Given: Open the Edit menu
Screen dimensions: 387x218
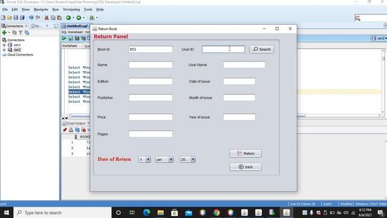Looking at the screenshot, I should point(15,10).
